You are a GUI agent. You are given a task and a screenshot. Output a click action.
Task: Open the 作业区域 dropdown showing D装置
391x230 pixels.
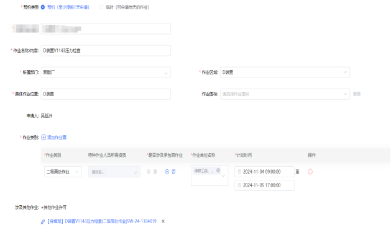click(x=285, y=73)
